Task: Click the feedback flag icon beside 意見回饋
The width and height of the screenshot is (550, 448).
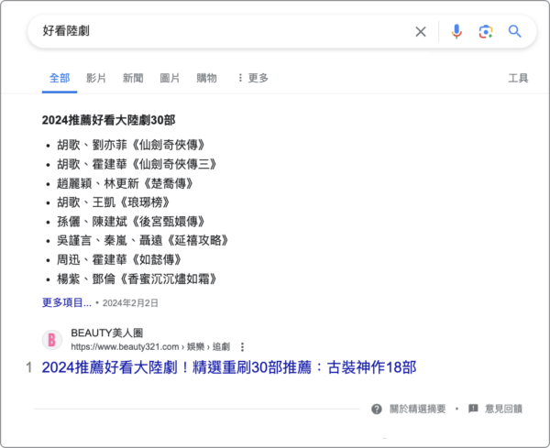Action: 473,409
